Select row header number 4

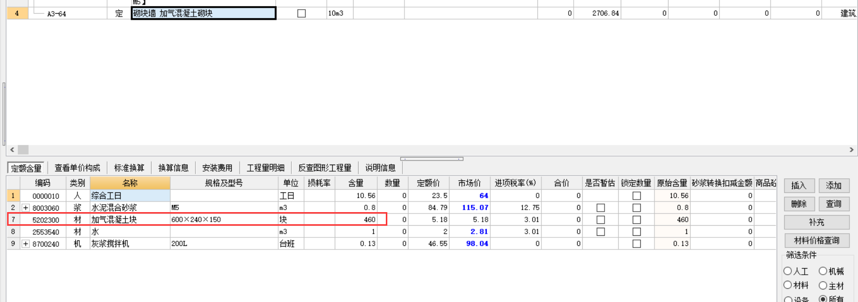tap(17, 14)
